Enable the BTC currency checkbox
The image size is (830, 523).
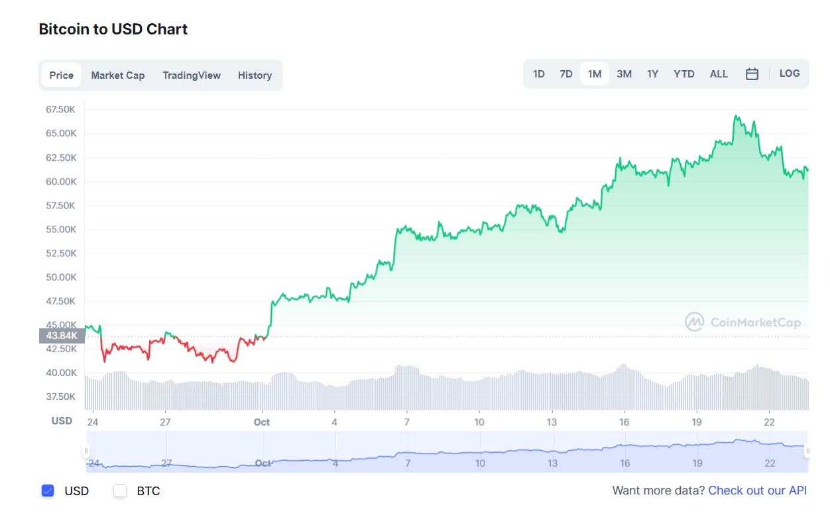point(120,491)
